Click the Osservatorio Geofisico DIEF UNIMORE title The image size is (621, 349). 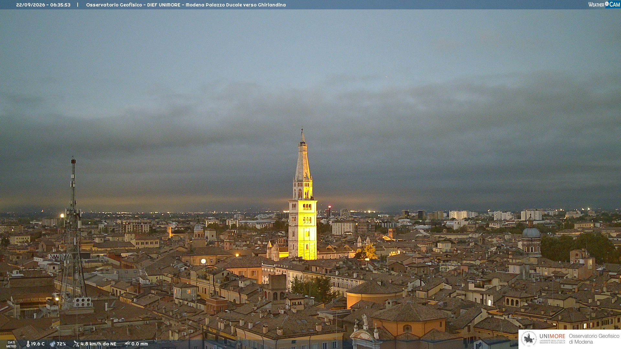(186, 5)
